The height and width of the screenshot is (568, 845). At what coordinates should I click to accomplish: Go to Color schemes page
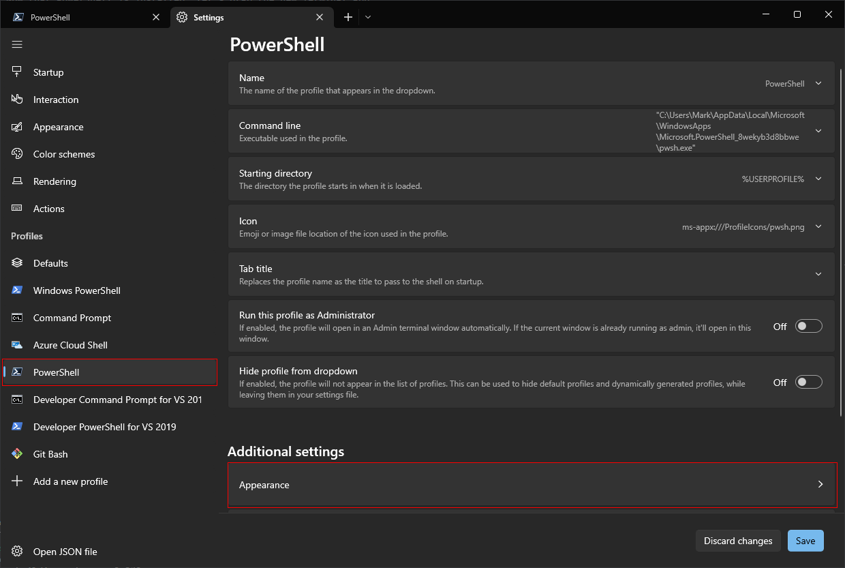109,154
